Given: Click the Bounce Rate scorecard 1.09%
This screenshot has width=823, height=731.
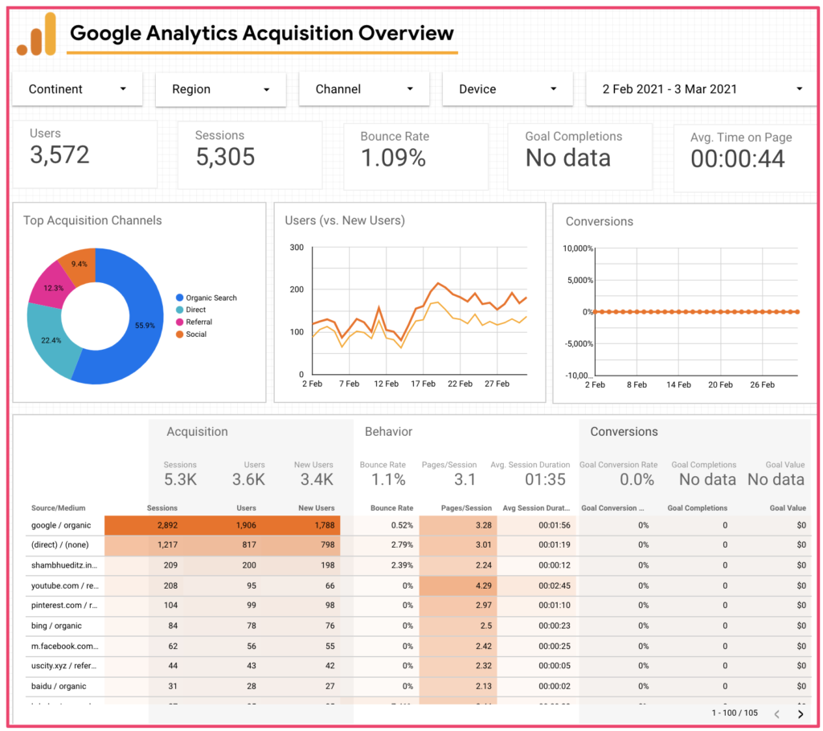Looking at the screenshot, I should pos(416,157).
